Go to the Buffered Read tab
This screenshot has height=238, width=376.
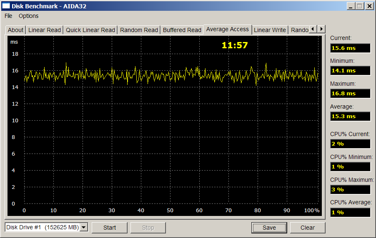[182, 30]
